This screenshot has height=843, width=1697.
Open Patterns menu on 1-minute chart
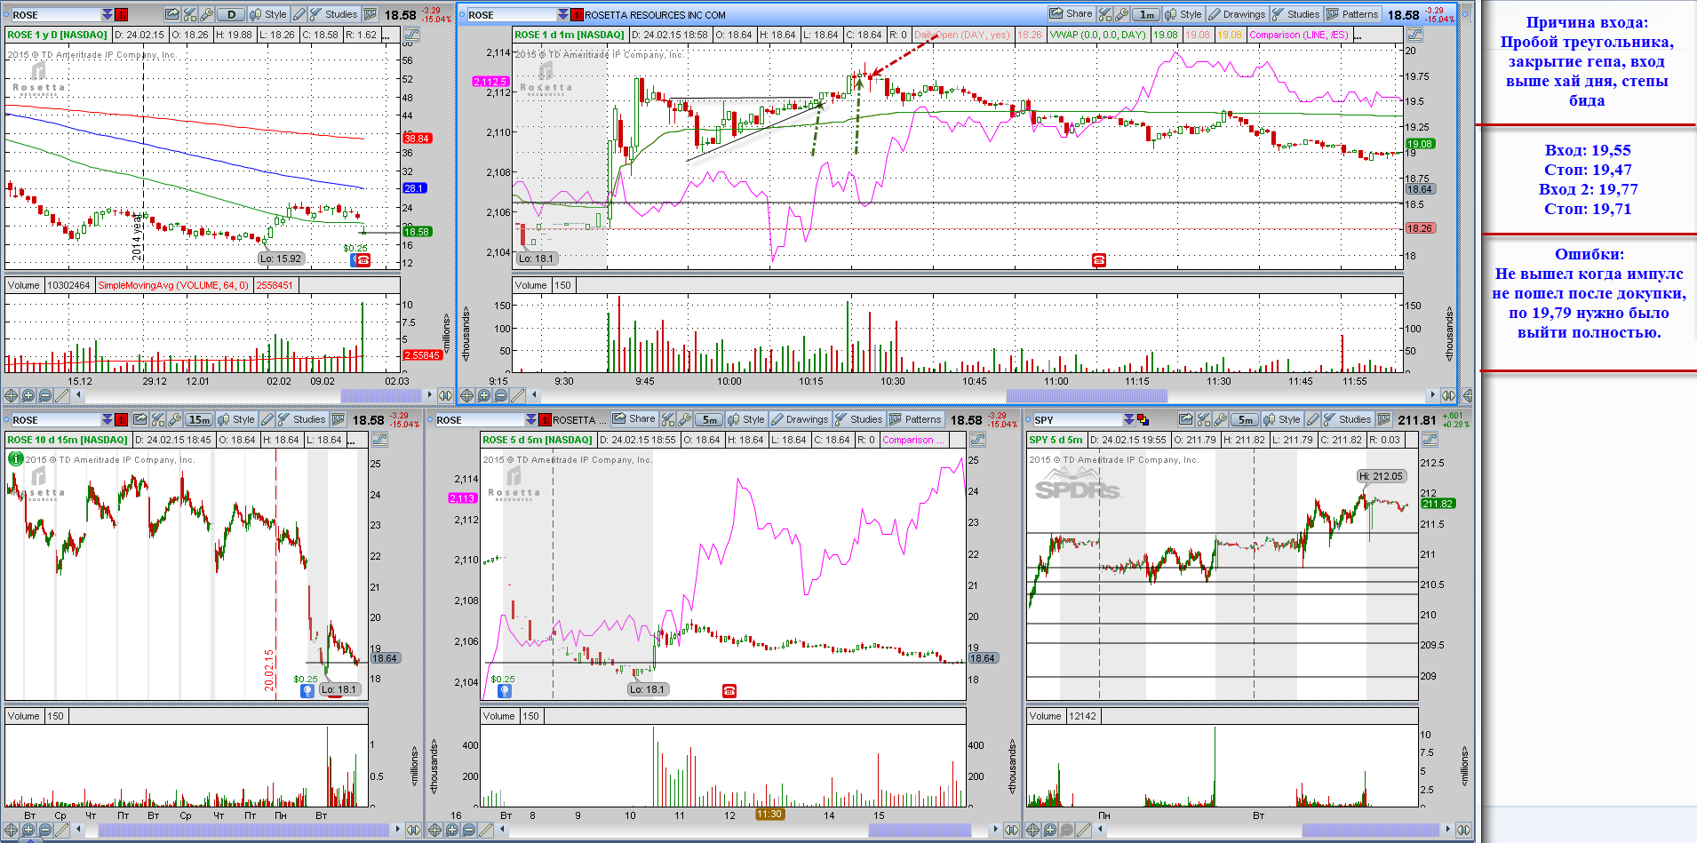pyautogui.click(x=1353, y=14)
